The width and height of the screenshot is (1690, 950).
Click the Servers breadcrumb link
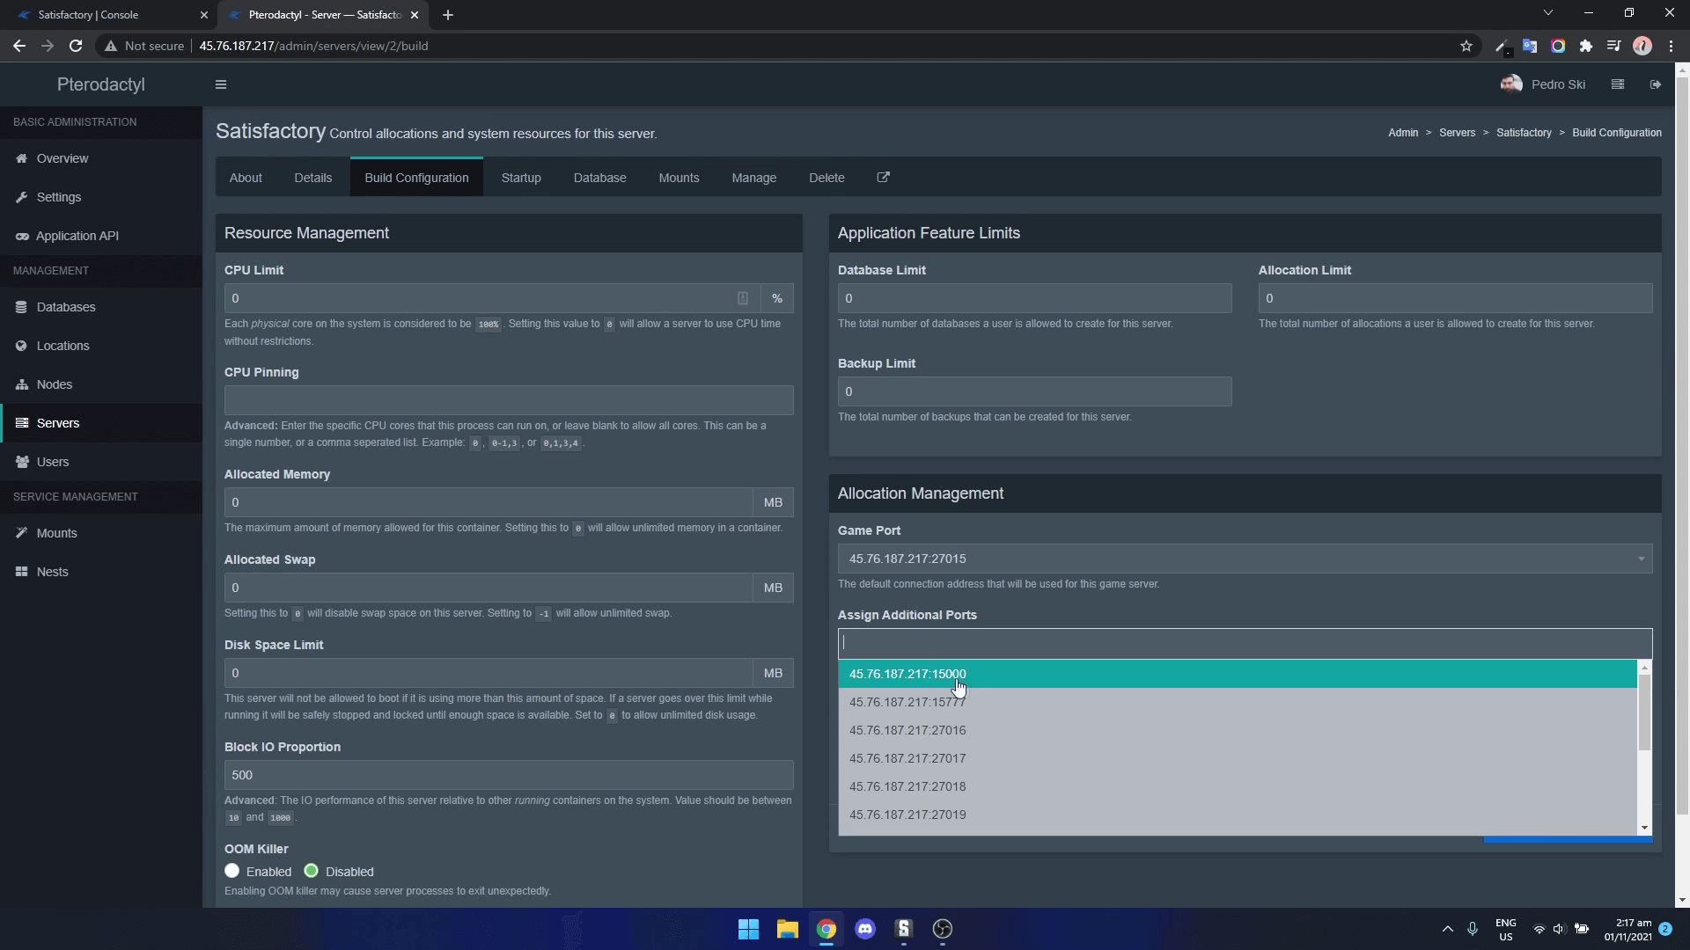pos(1457,133)
